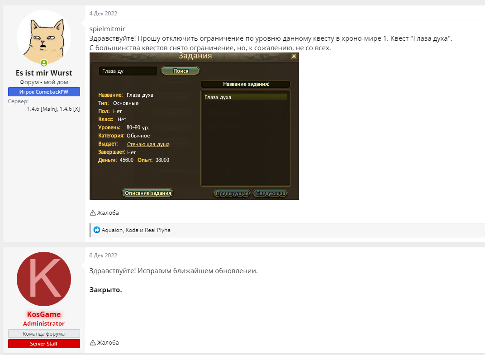
Task: Click the Описание задания button in image
Action: click(x=147, y=193)
